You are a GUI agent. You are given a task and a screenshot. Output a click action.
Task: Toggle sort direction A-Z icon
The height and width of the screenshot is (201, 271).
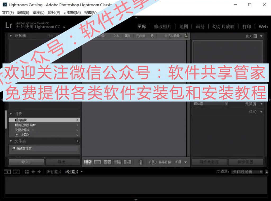[153, 162]
